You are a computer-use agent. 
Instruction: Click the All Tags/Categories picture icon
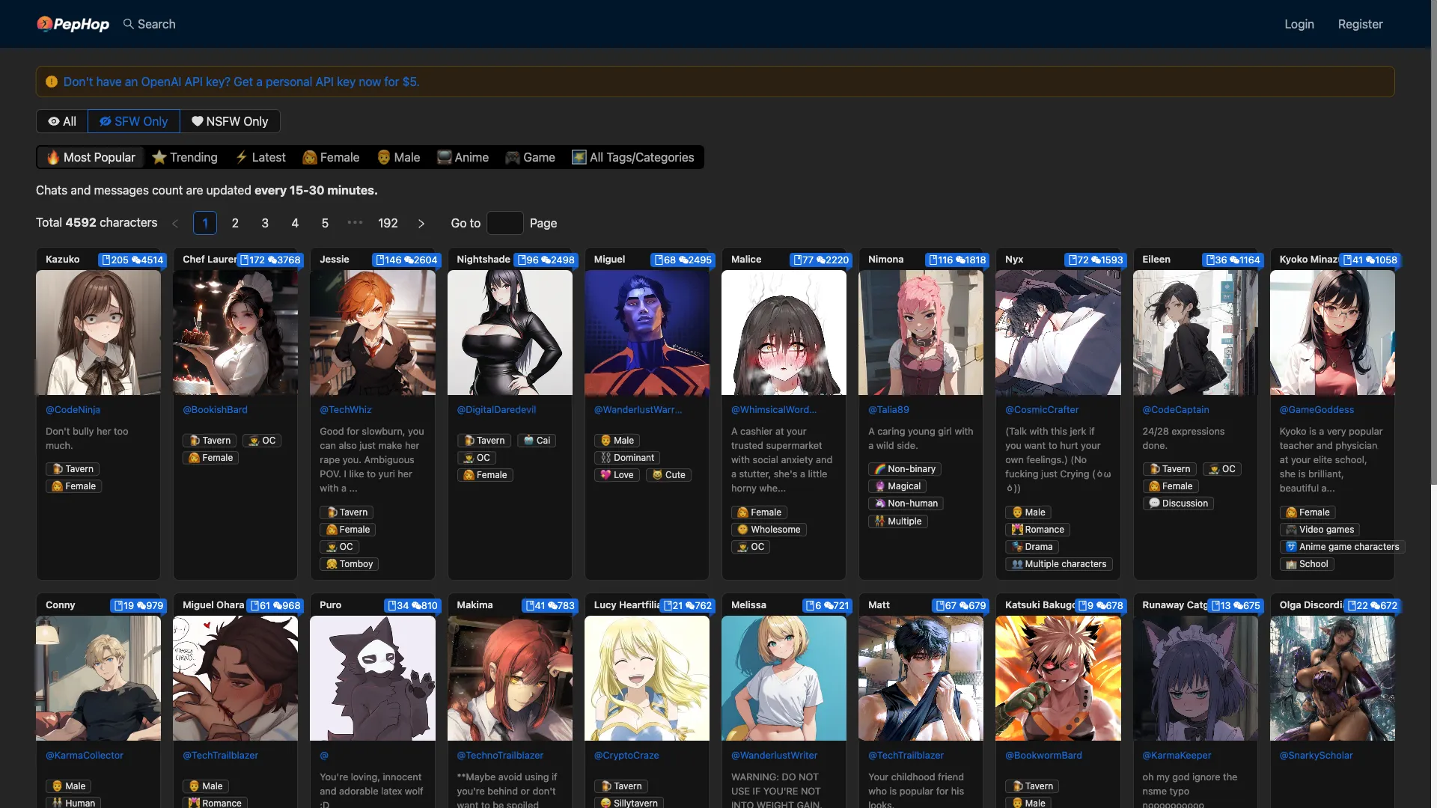click(579, 157)
